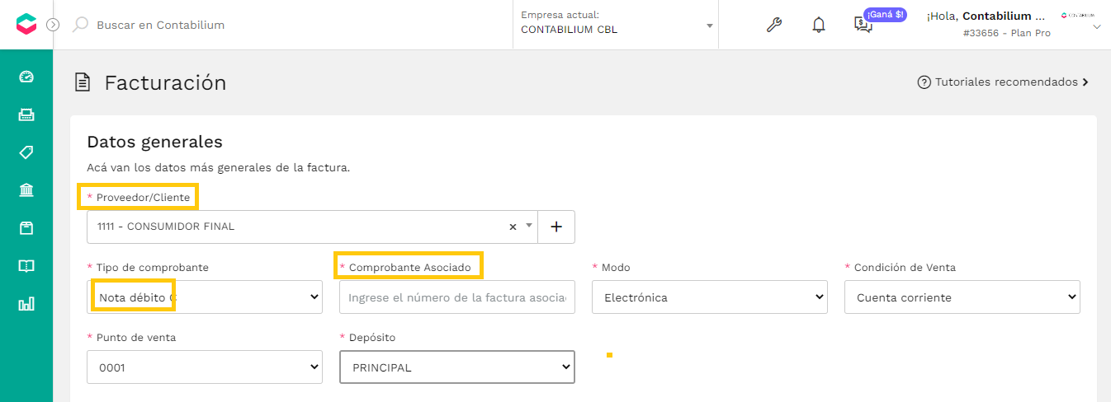This screenshot has height=402, width=1111.
Task: Open the Punto de venta 0001 dropdown
Action: click(x=205, y=367)
